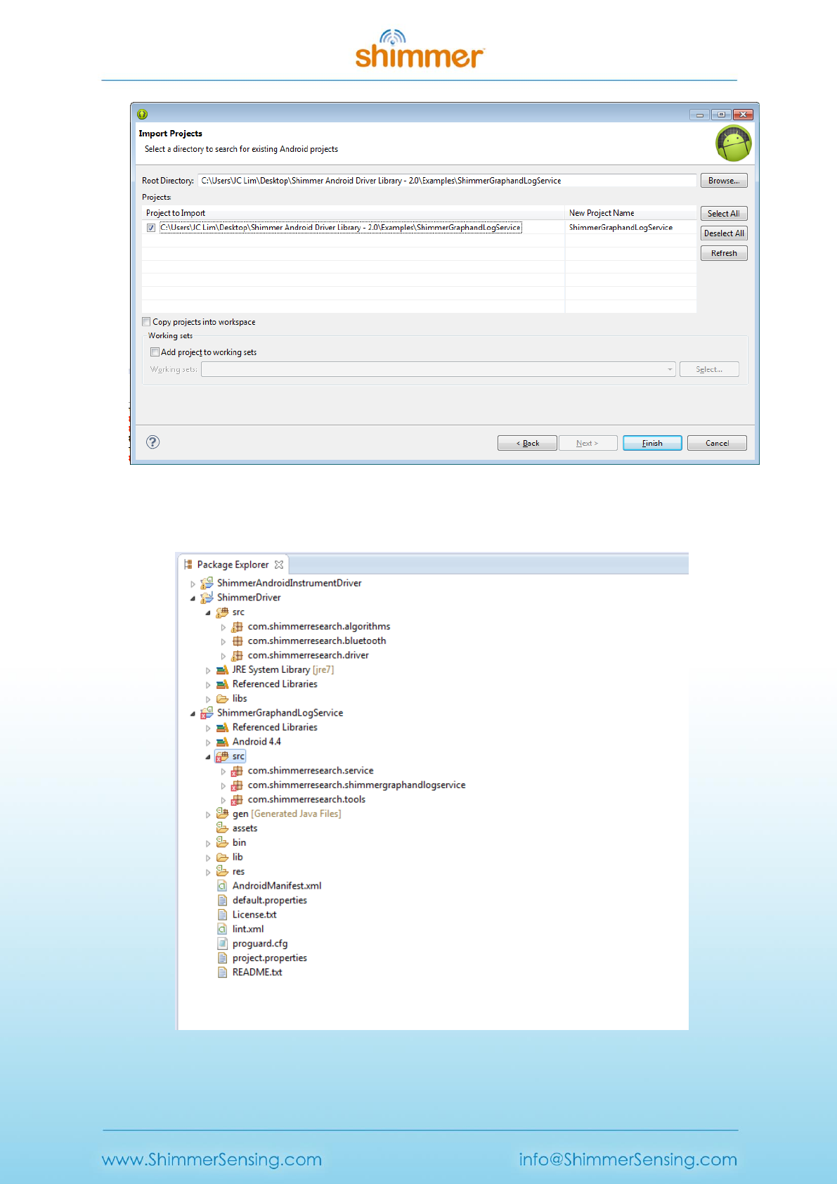Click the ShimmerGraphandLogService project icon with error

(207, 713)
